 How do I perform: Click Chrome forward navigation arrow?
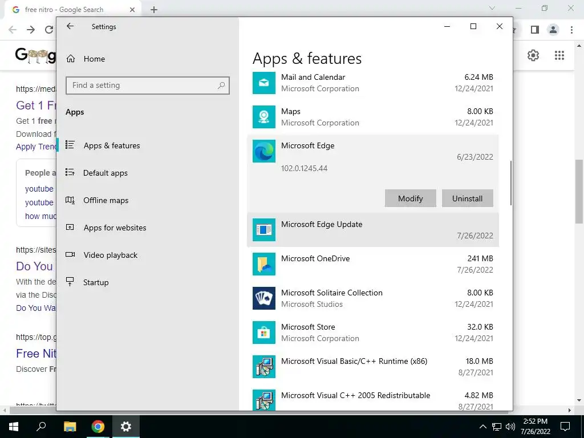[31, 30]
